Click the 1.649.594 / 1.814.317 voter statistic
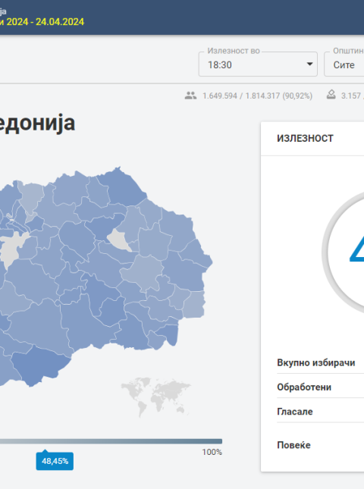The image size is (364, 489). pos(257,96)
